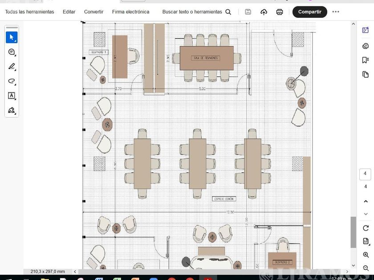This screenshot has width=374, height=280.
Task: Select the freehand draw lasso tool
Action: click(x=12, y=81)
